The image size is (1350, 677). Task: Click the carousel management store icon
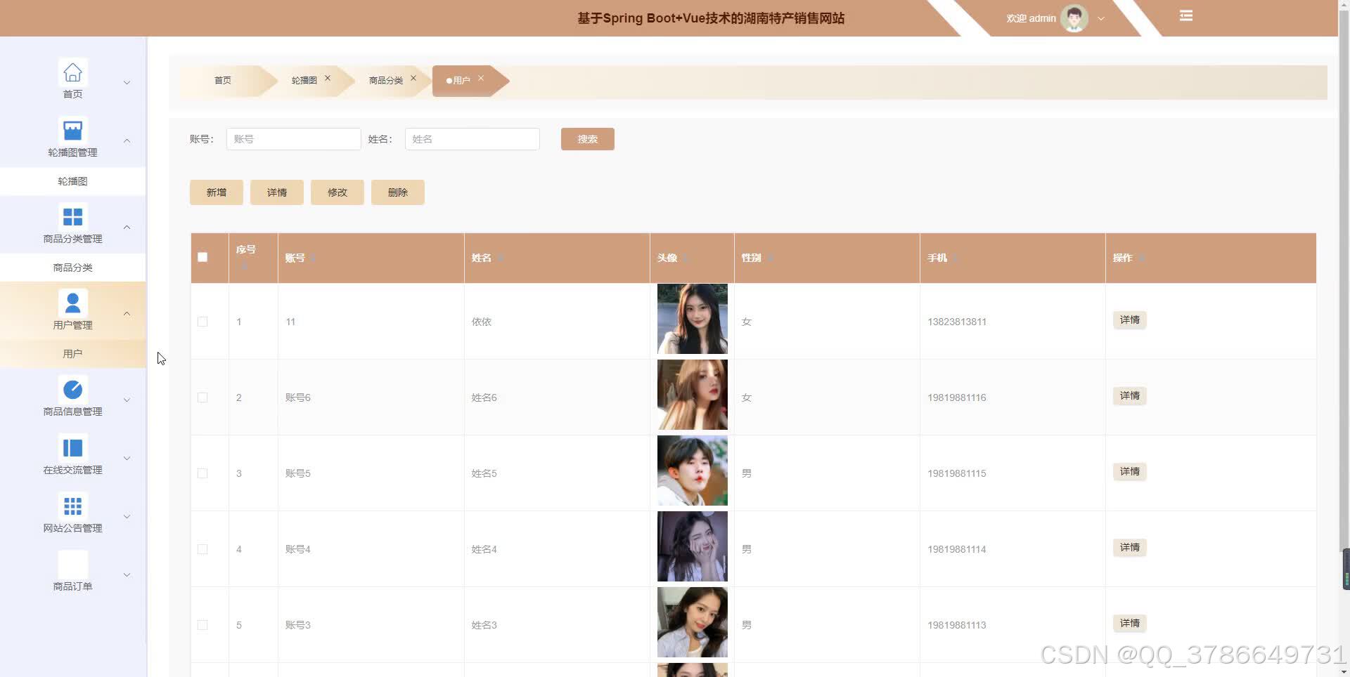72,131
